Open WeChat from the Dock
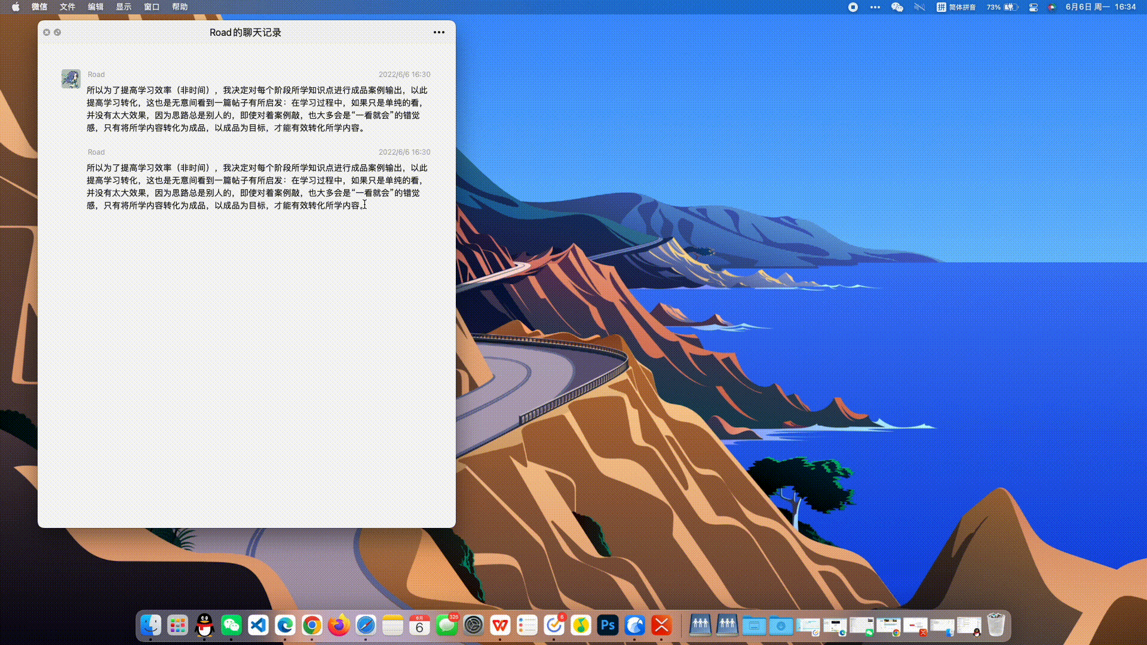1147x645 pixels. pyautogui.click(x=232, y=625)
